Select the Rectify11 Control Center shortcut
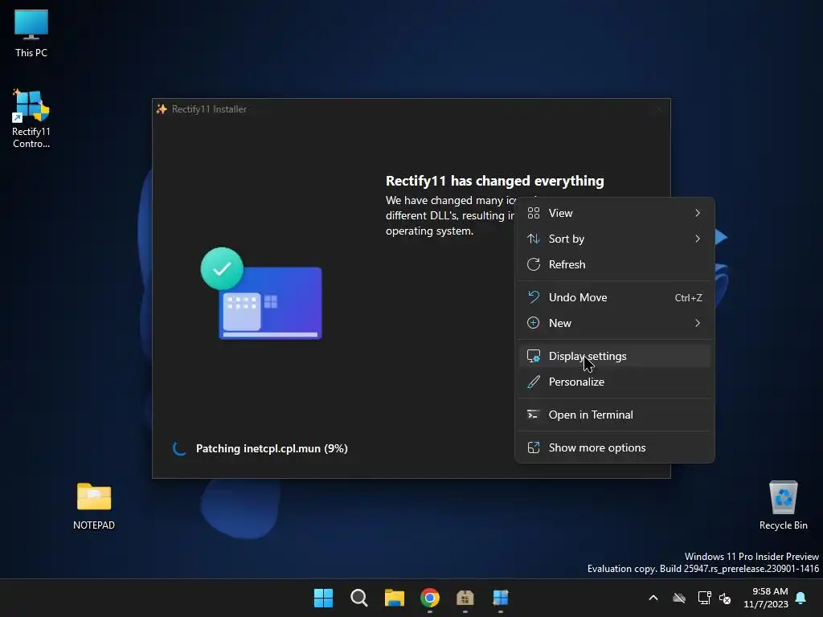This screenshot has height=617, width=823. (x=31, y=119)
